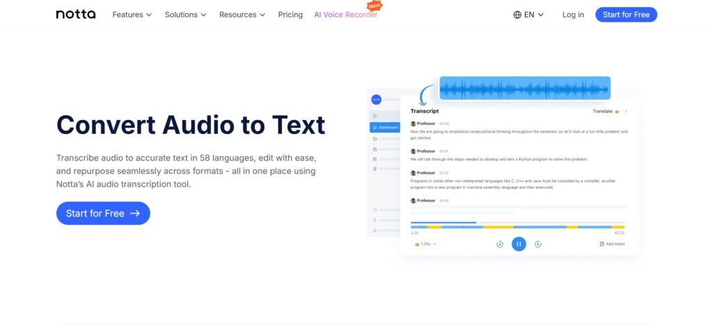
Task: Click the hero Start for Free arrow button
Action: 103,213
